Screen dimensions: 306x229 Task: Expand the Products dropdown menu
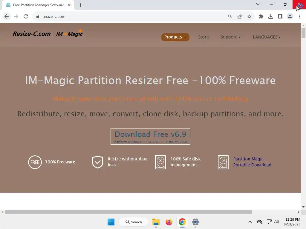[175, 37]
